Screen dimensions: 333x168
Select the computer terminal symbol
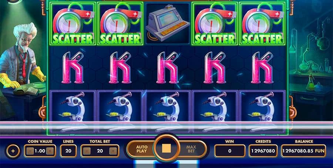click(x=168, y=23)
